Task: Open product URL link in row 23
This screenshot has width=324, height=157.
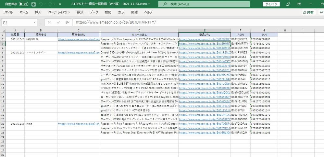Action: [205, 132]
